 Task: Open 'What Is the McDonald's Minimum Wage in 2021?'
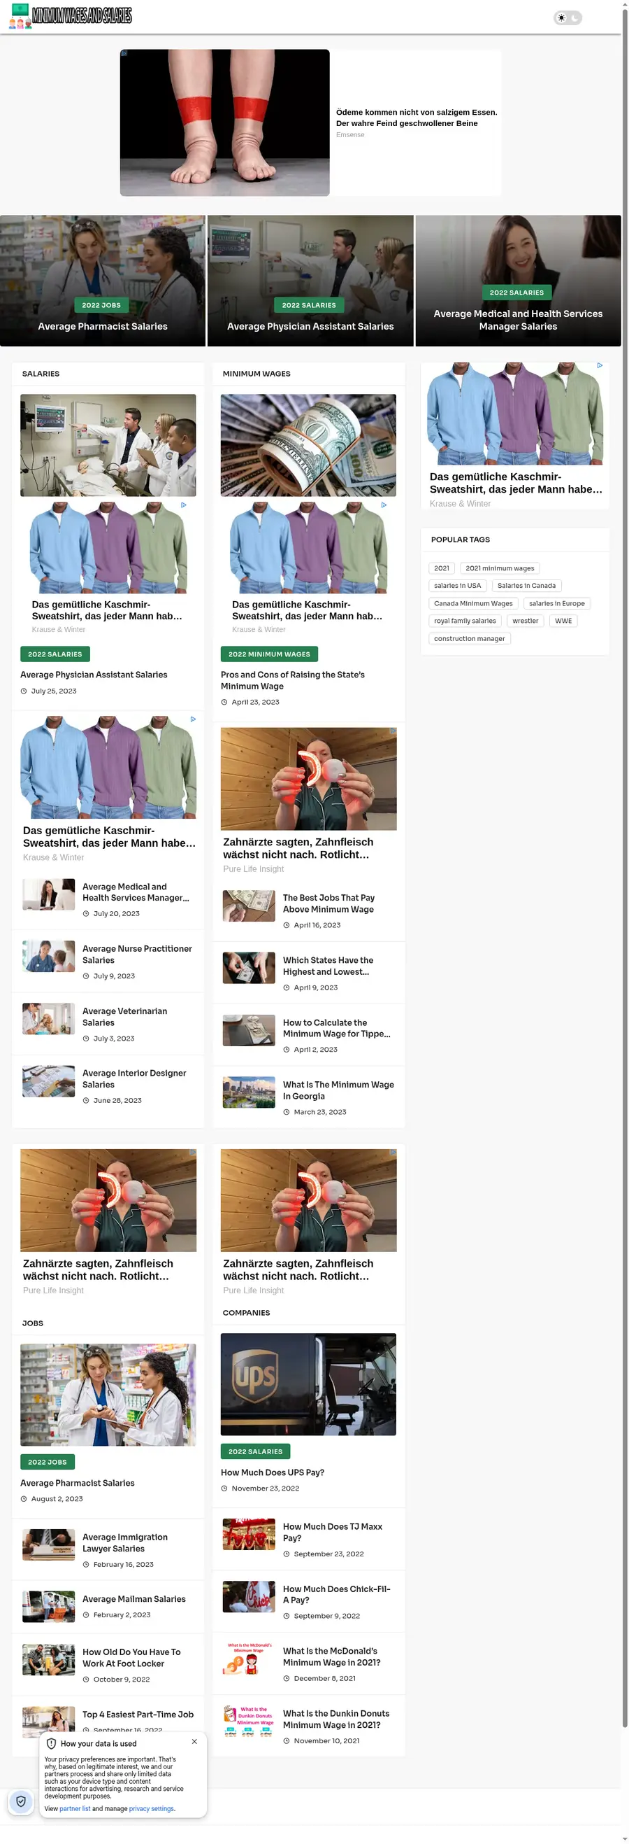[x=333, y=1656]
